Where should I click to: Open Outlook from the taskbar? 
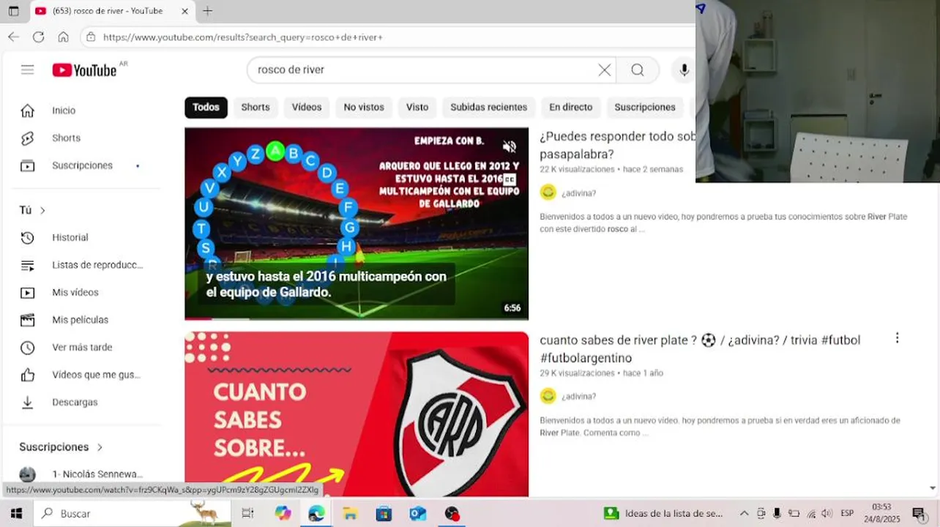[x=417, y=514]
